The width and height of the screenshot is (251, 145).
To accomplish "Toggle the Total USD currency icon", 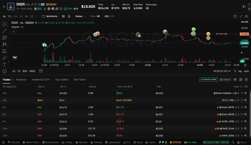I will 128,87.
